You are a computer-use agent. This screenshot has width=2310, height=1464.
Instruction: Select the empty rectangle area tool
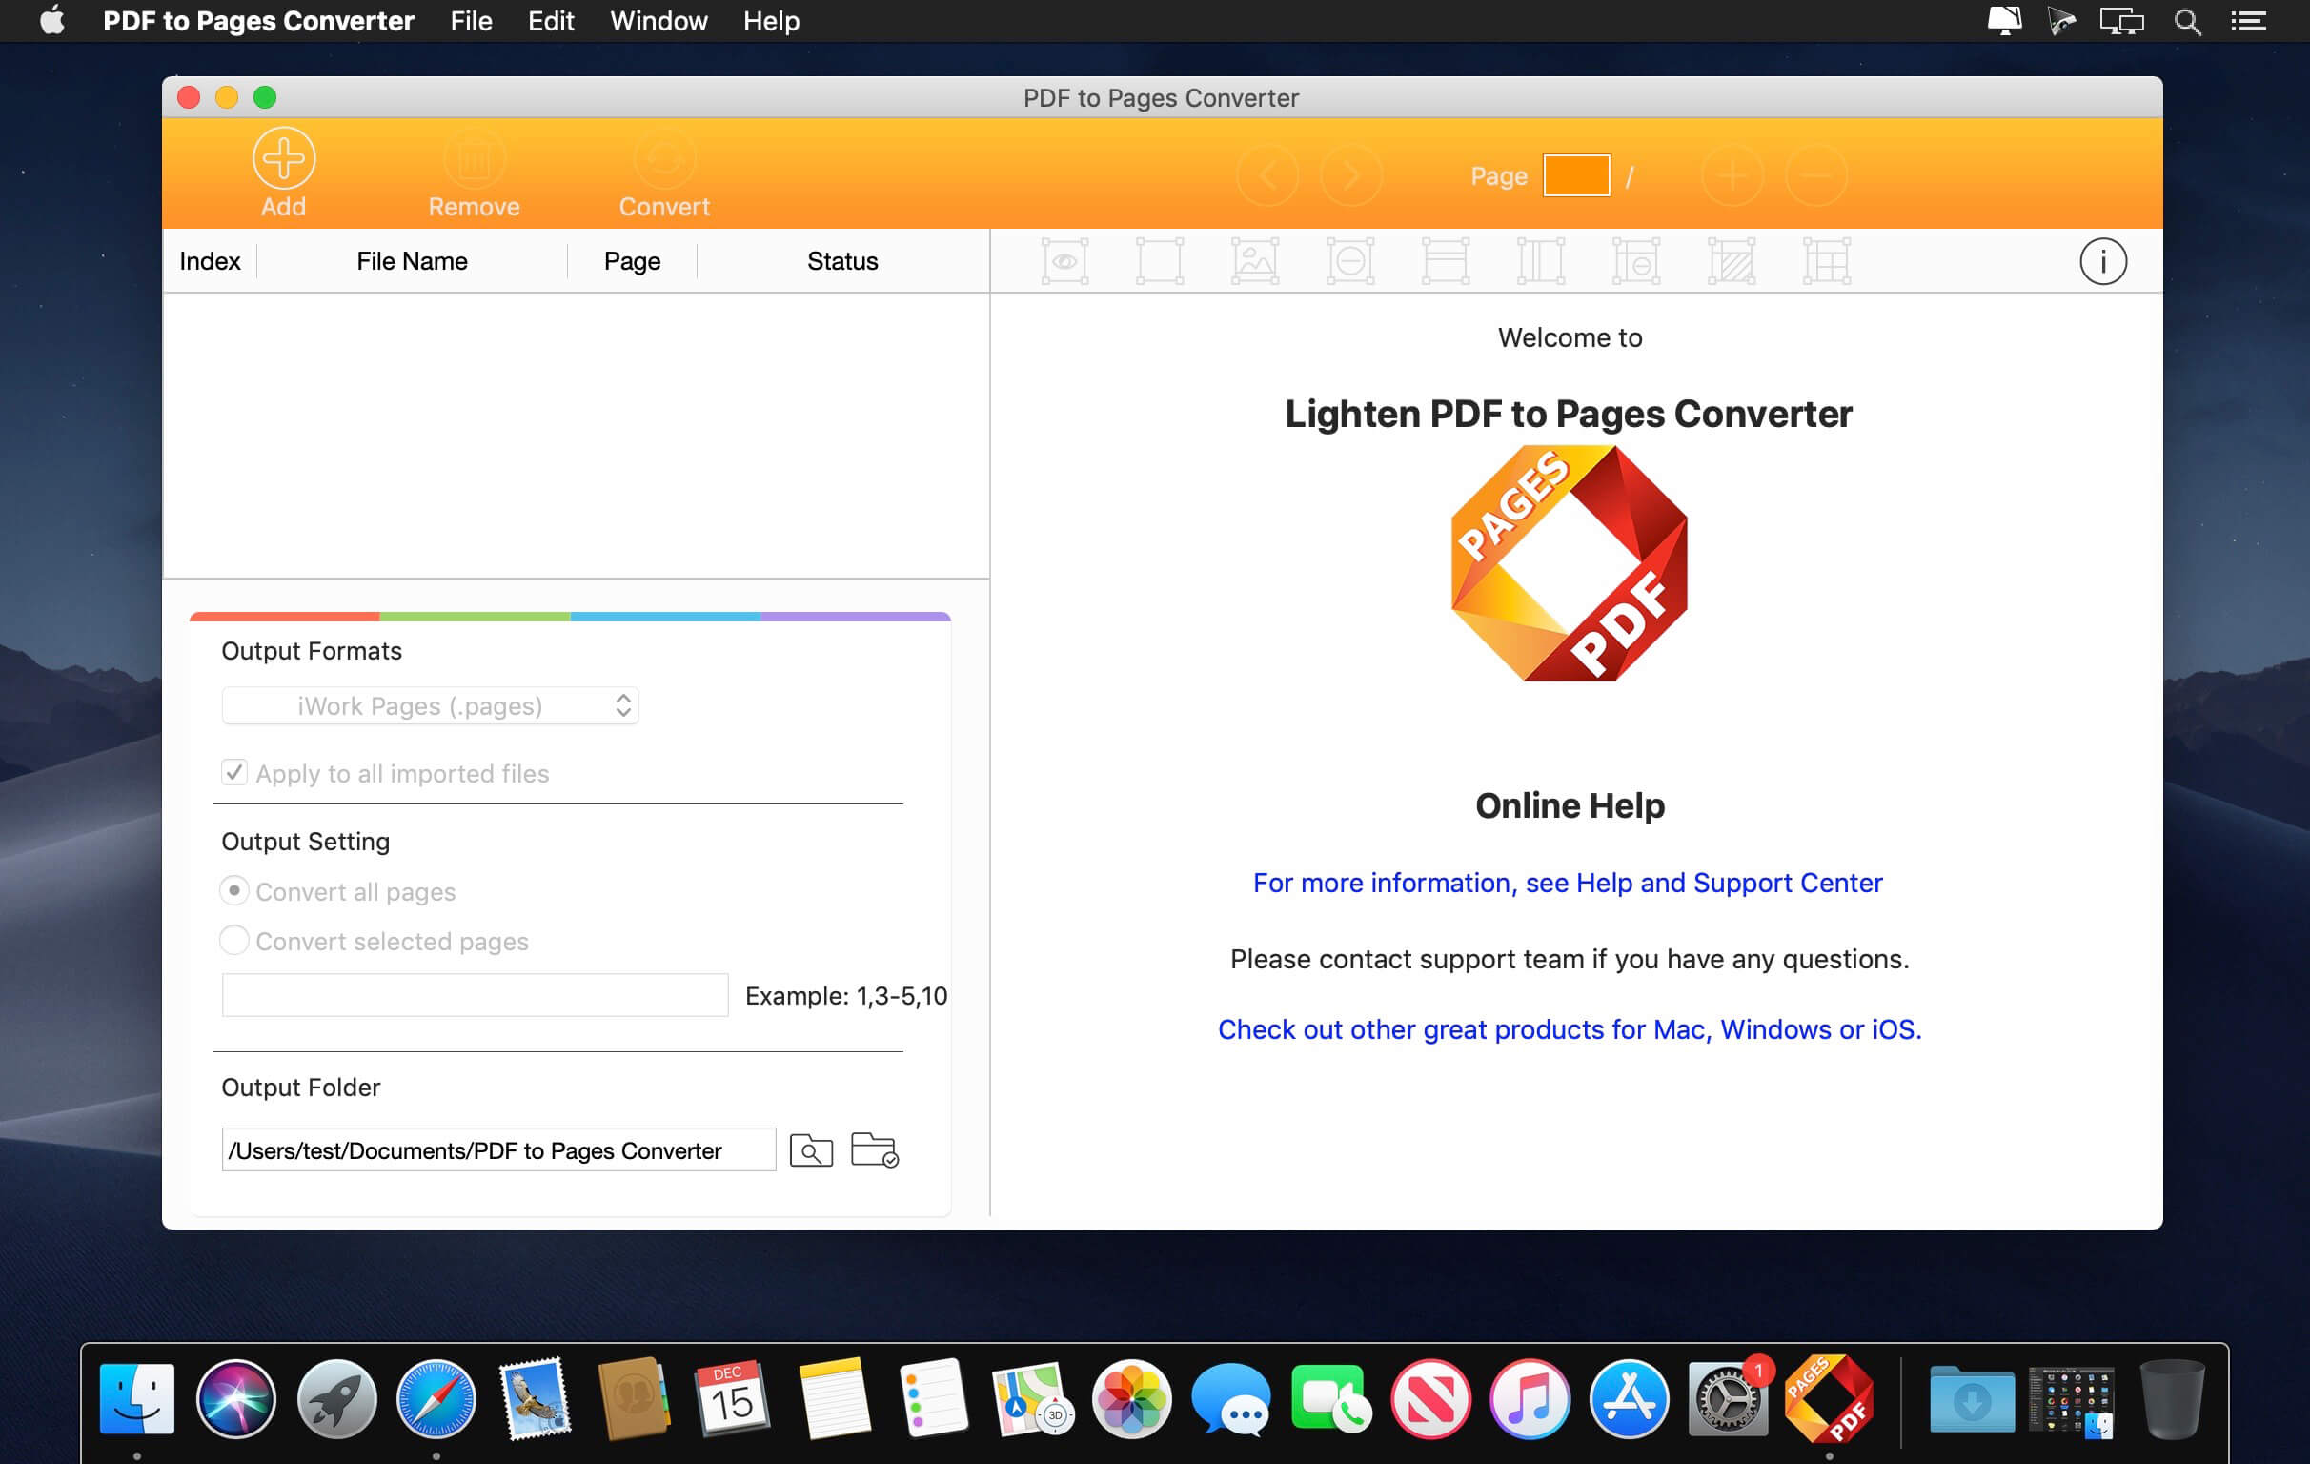(1160, 261)
